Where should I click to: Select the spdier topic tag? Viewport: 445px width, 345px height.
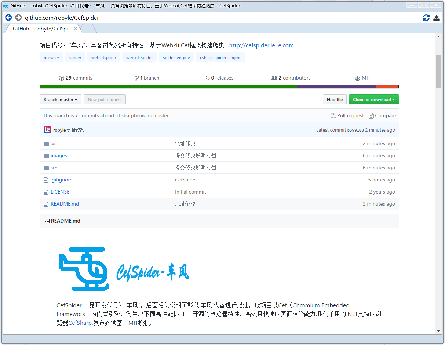point(75,58)
